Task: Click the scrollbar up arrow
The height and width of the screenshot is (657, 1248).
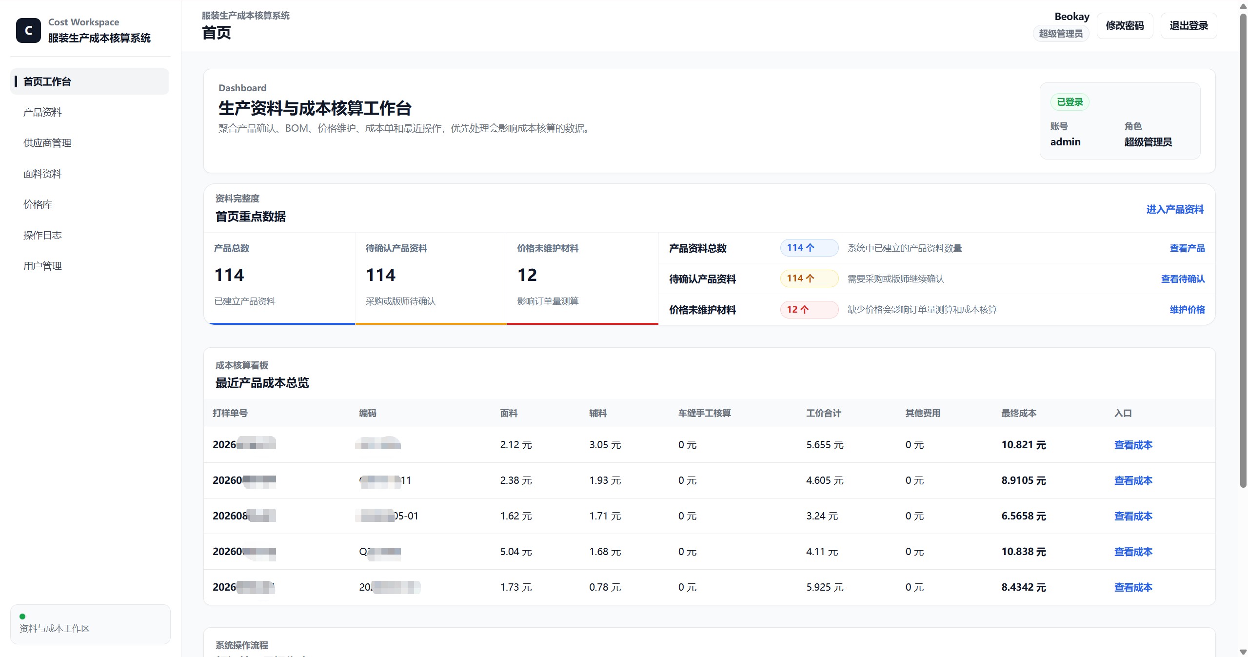Action: [1243, 6]
